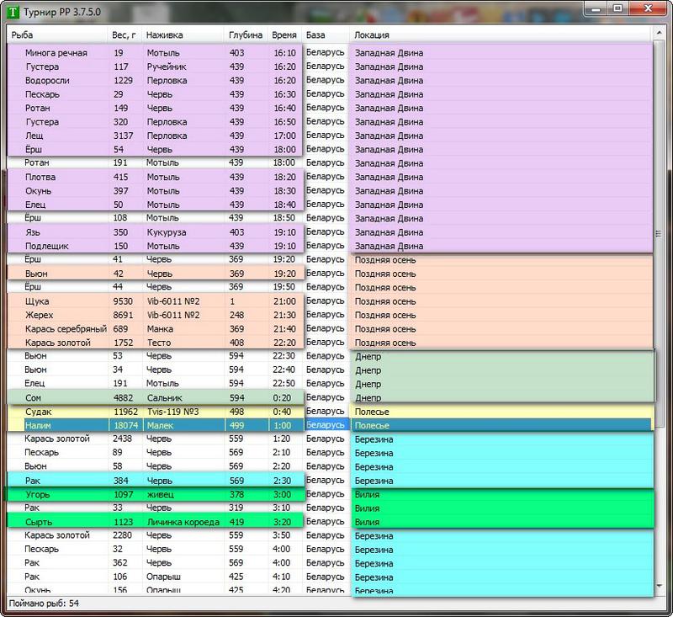The width and height of the screenshot is (673, 617).
Task: Click bait cell Кукуруза
Action: [167, 232]
